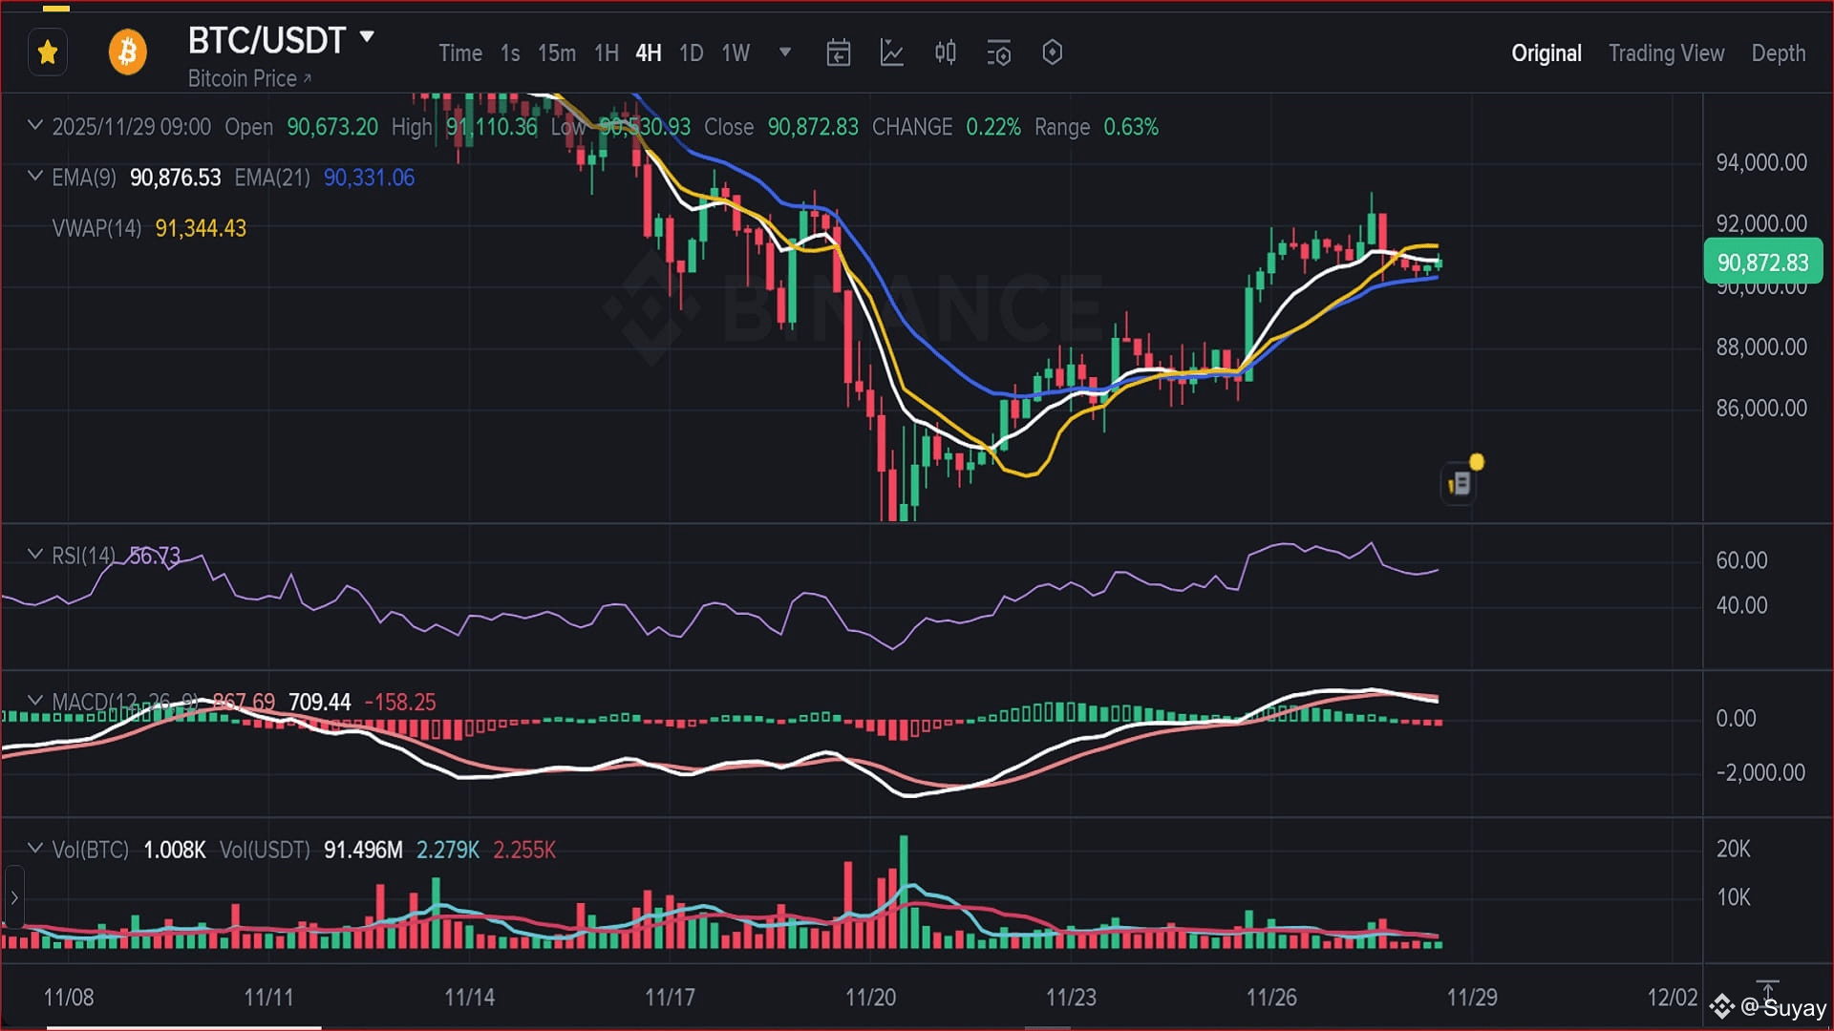
Task: Click the floating news note icon on chart
Action: [x=1459, y=484]
